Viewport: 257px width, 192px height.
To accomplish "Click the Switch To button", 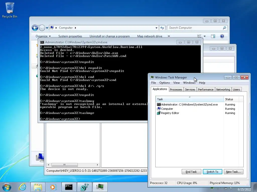I will click(212, 172).
